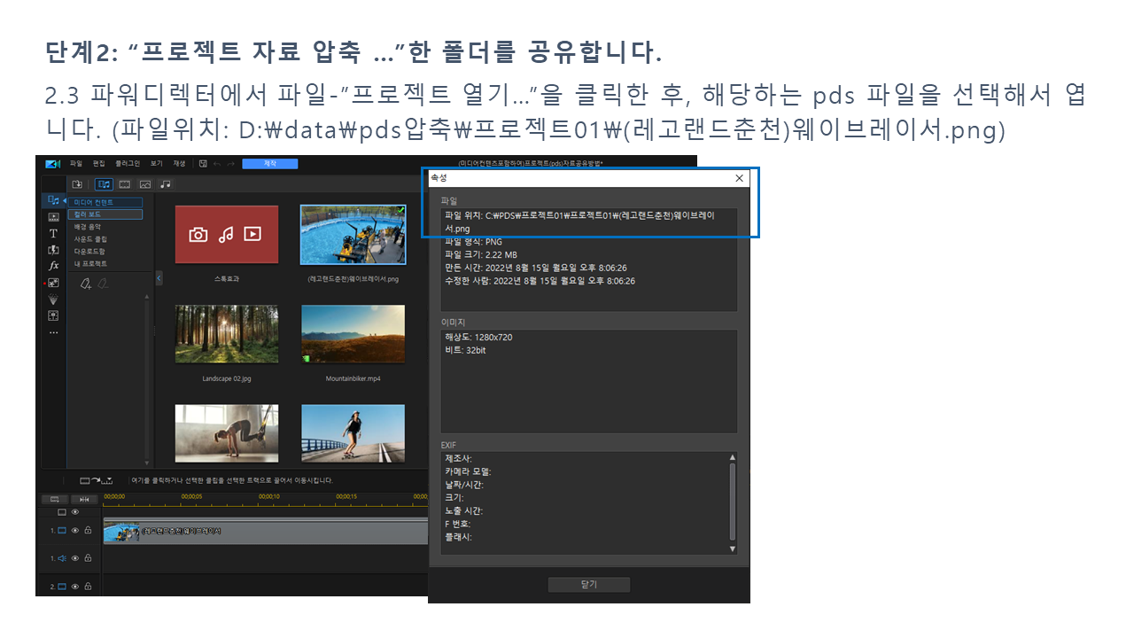The height and width of the screenshot is (638, 1134).
Task: Click the redo arrow icon
Action: (x=230, y=164)
